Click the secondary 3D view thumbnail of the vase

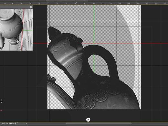(16, 30)
